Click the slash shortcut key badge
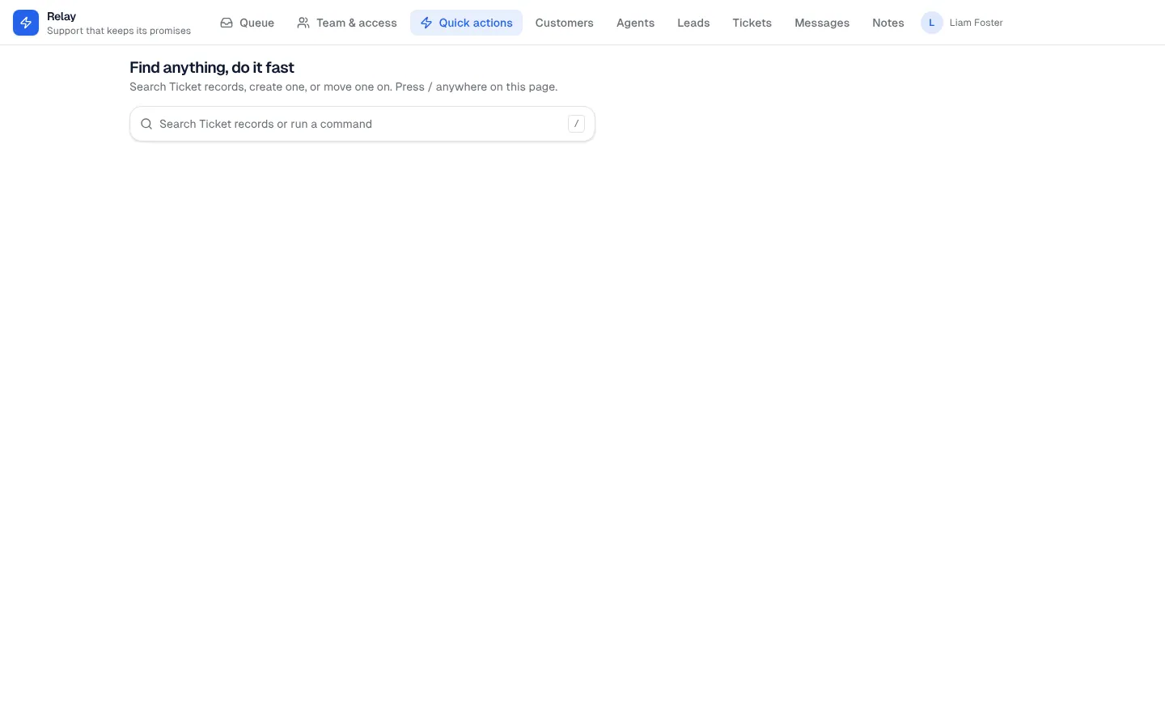The height and width of the screenshot is (728, 1165). 576,124
